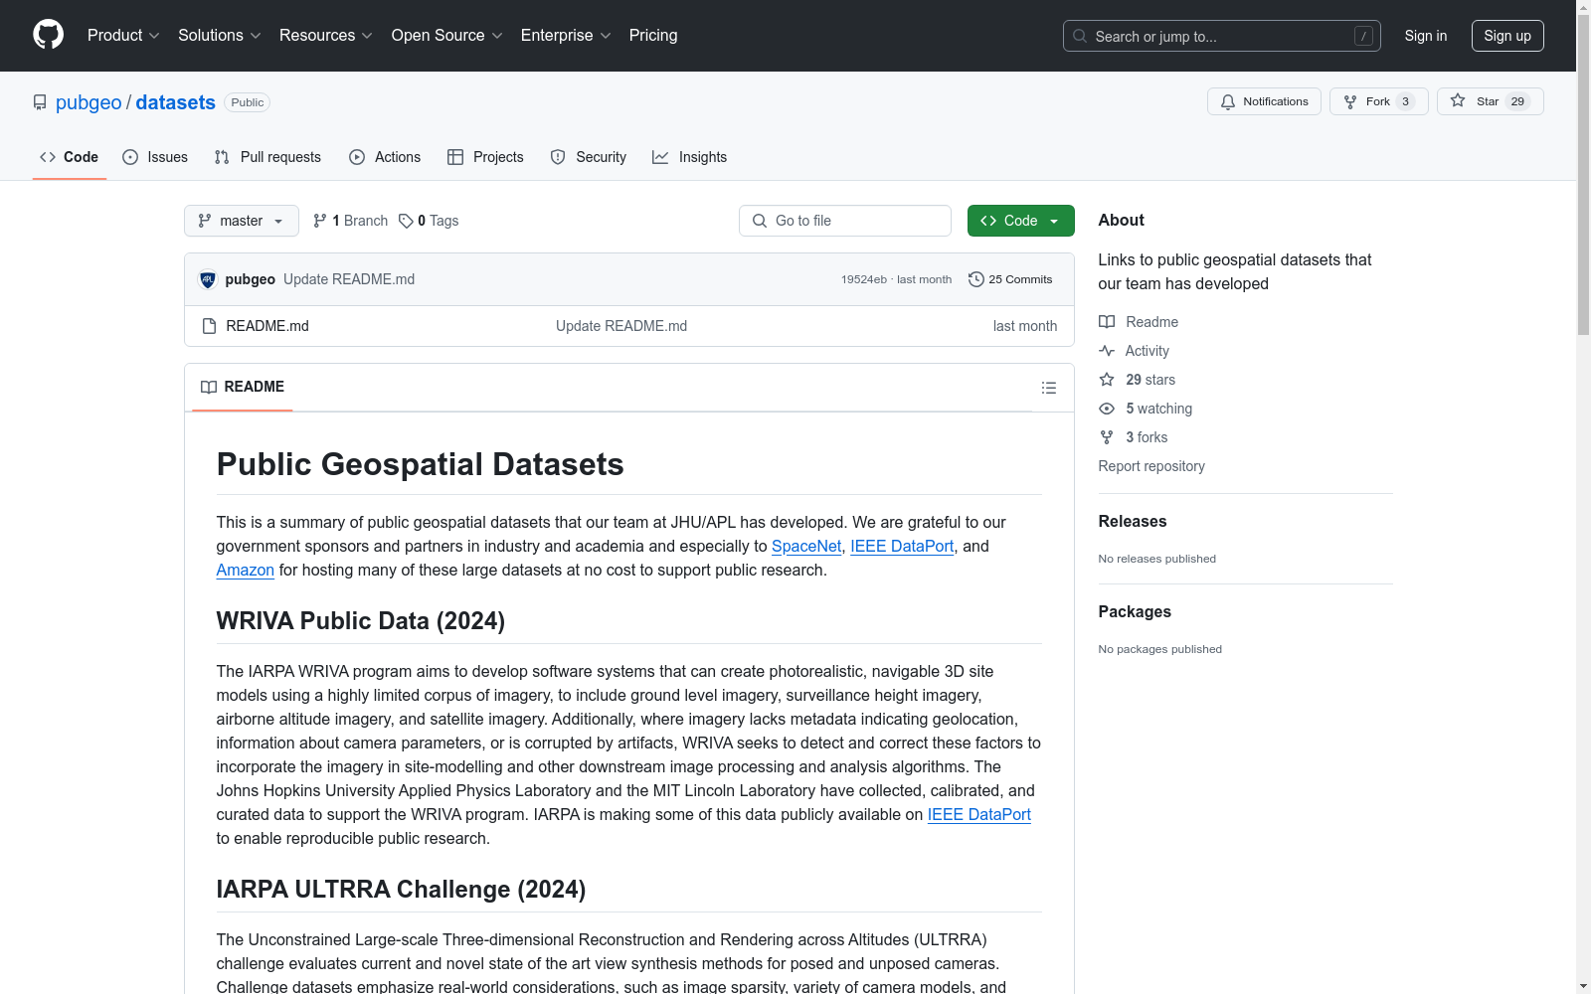Open the master branch selector
Image resolution: width=1591 pixels, height=994 pixels.
click(x=242, y=221)
